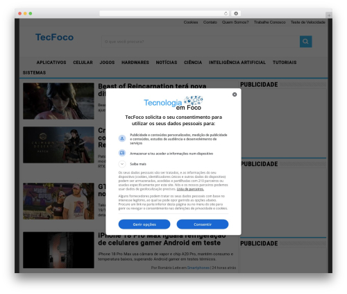Open the Quem Somos? link
The width and height of the screenshot is (347, 294).
[x=235, y=22]
